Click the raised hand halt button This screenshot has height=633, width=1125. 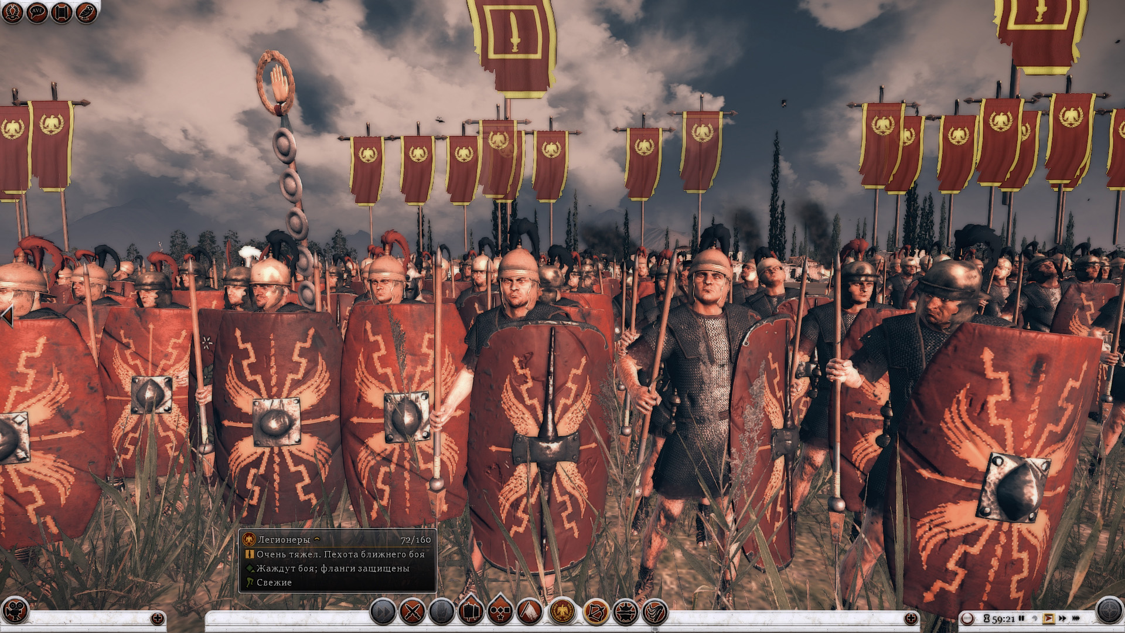pyautogui.click(x=442, y=612)
